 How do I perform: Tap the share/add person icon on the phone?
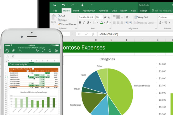57,51
